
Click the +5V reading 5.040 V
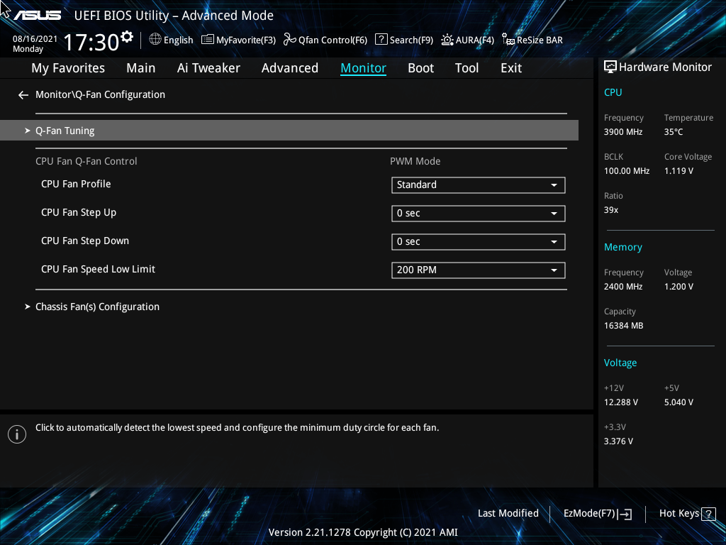pyautogui.click(x=678, y=402)
